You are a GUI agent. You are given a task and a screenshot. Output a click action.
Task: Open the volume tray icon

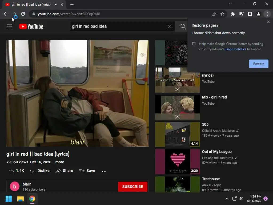pos(241,199)
